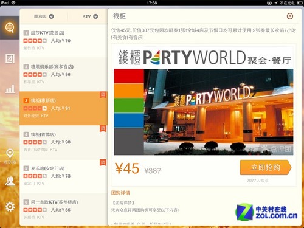Click the 钱柜 panel title

point(119,16)
